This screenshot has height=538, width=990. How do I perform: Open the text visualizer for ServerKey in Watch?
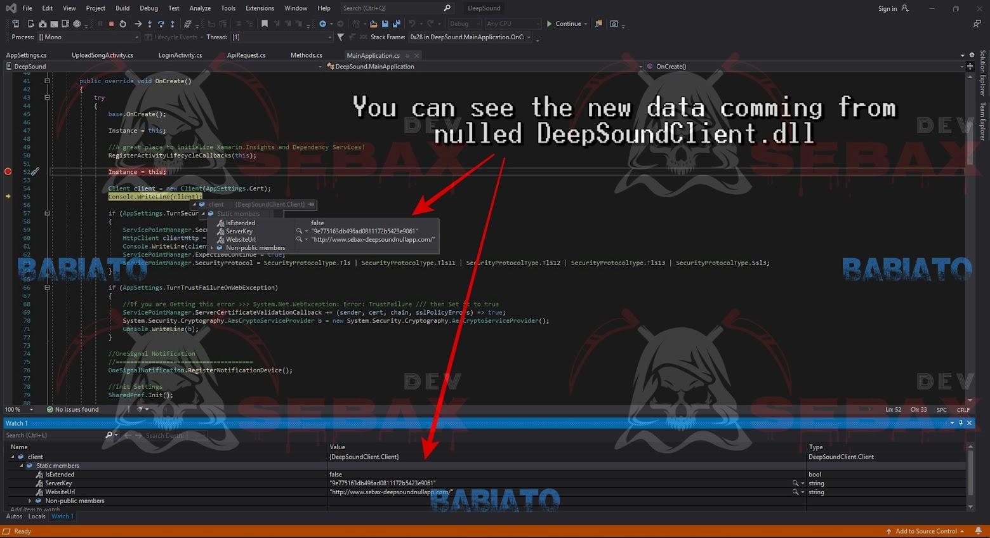point(795,483)
